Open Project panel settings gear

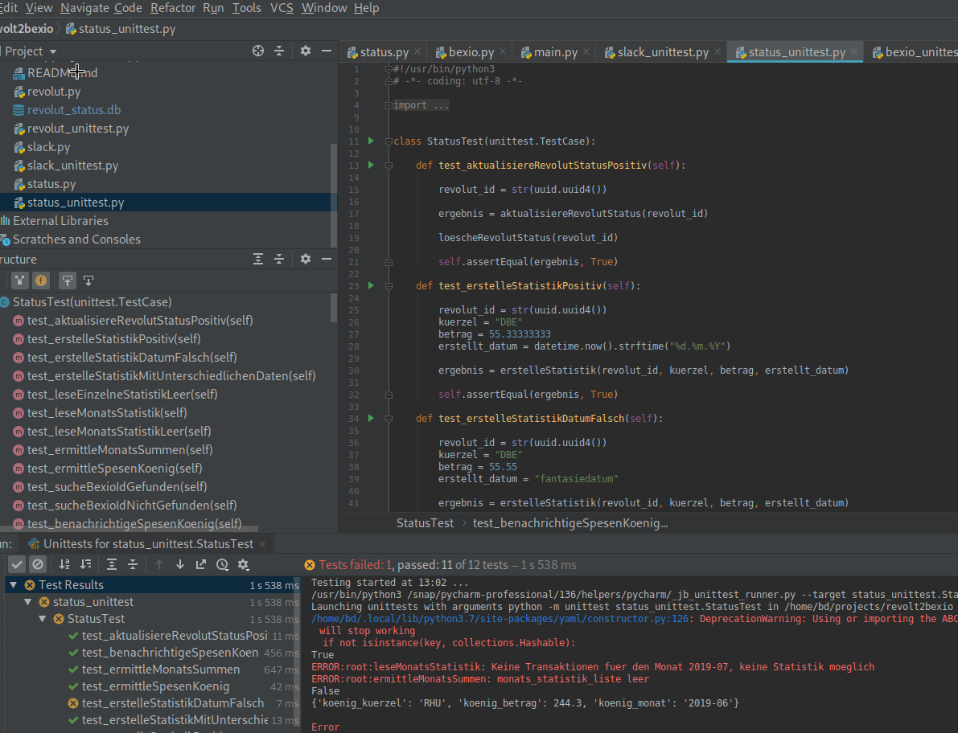click(306, 51)
